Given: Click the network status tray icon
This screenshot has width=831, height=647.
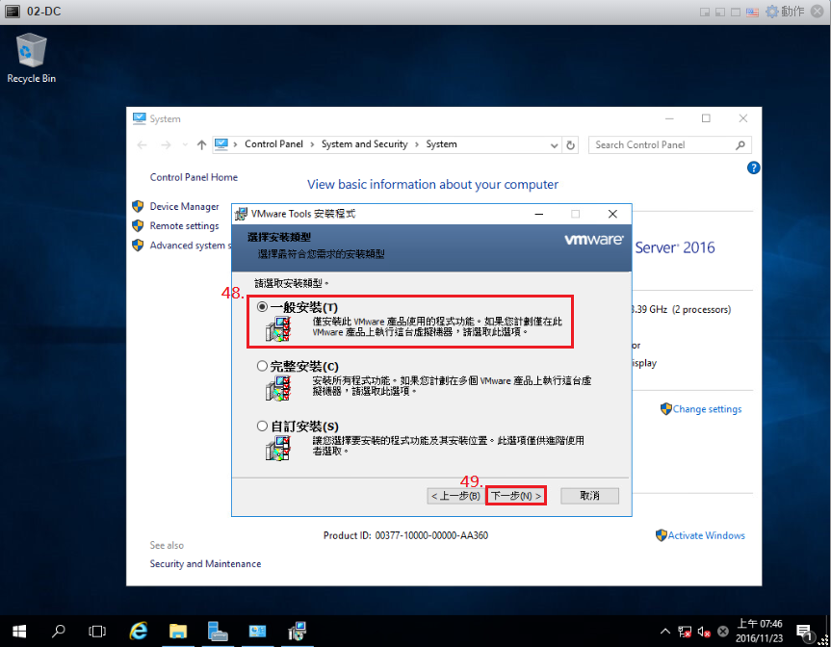Looking at the screenshot, I should click(685, 631).
